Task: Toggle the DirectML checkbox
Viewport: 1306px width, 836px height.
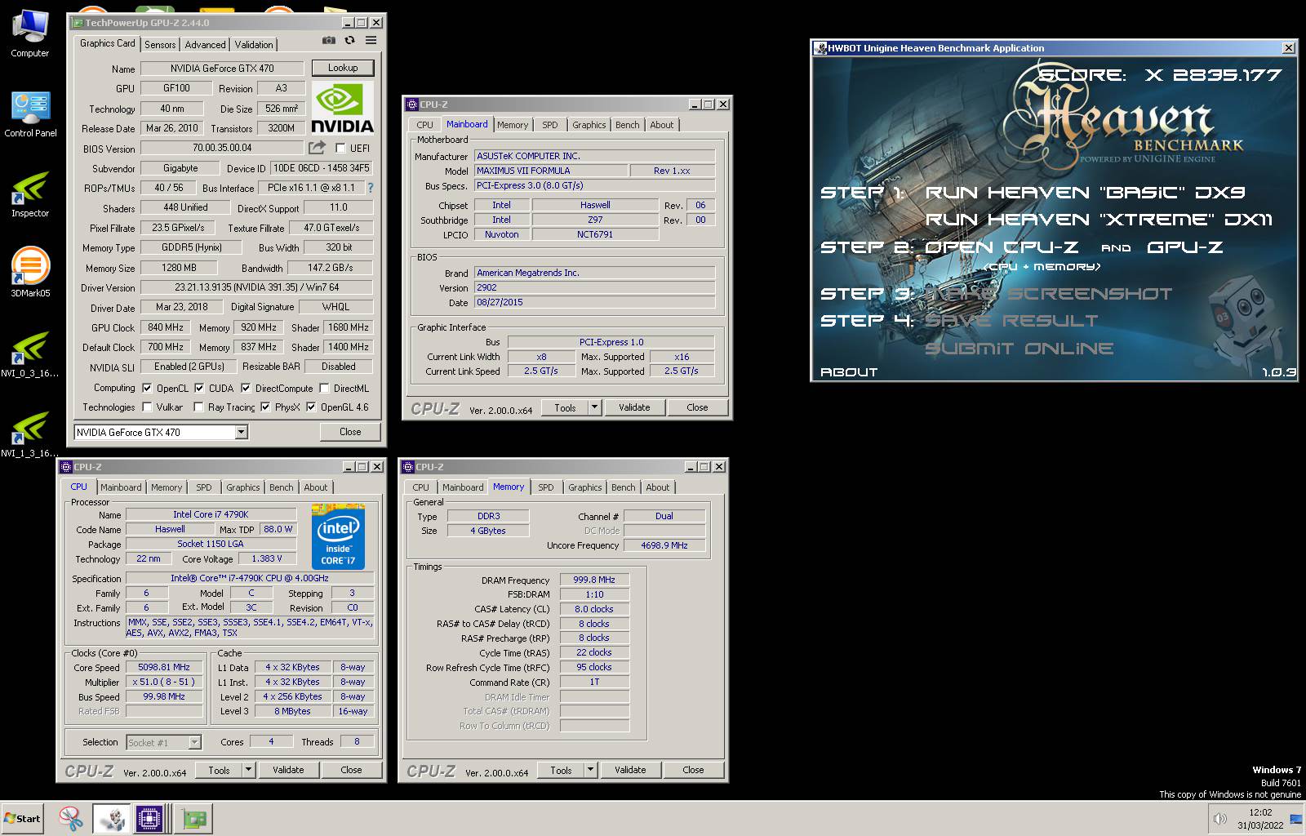Action: tap(324, 388)
